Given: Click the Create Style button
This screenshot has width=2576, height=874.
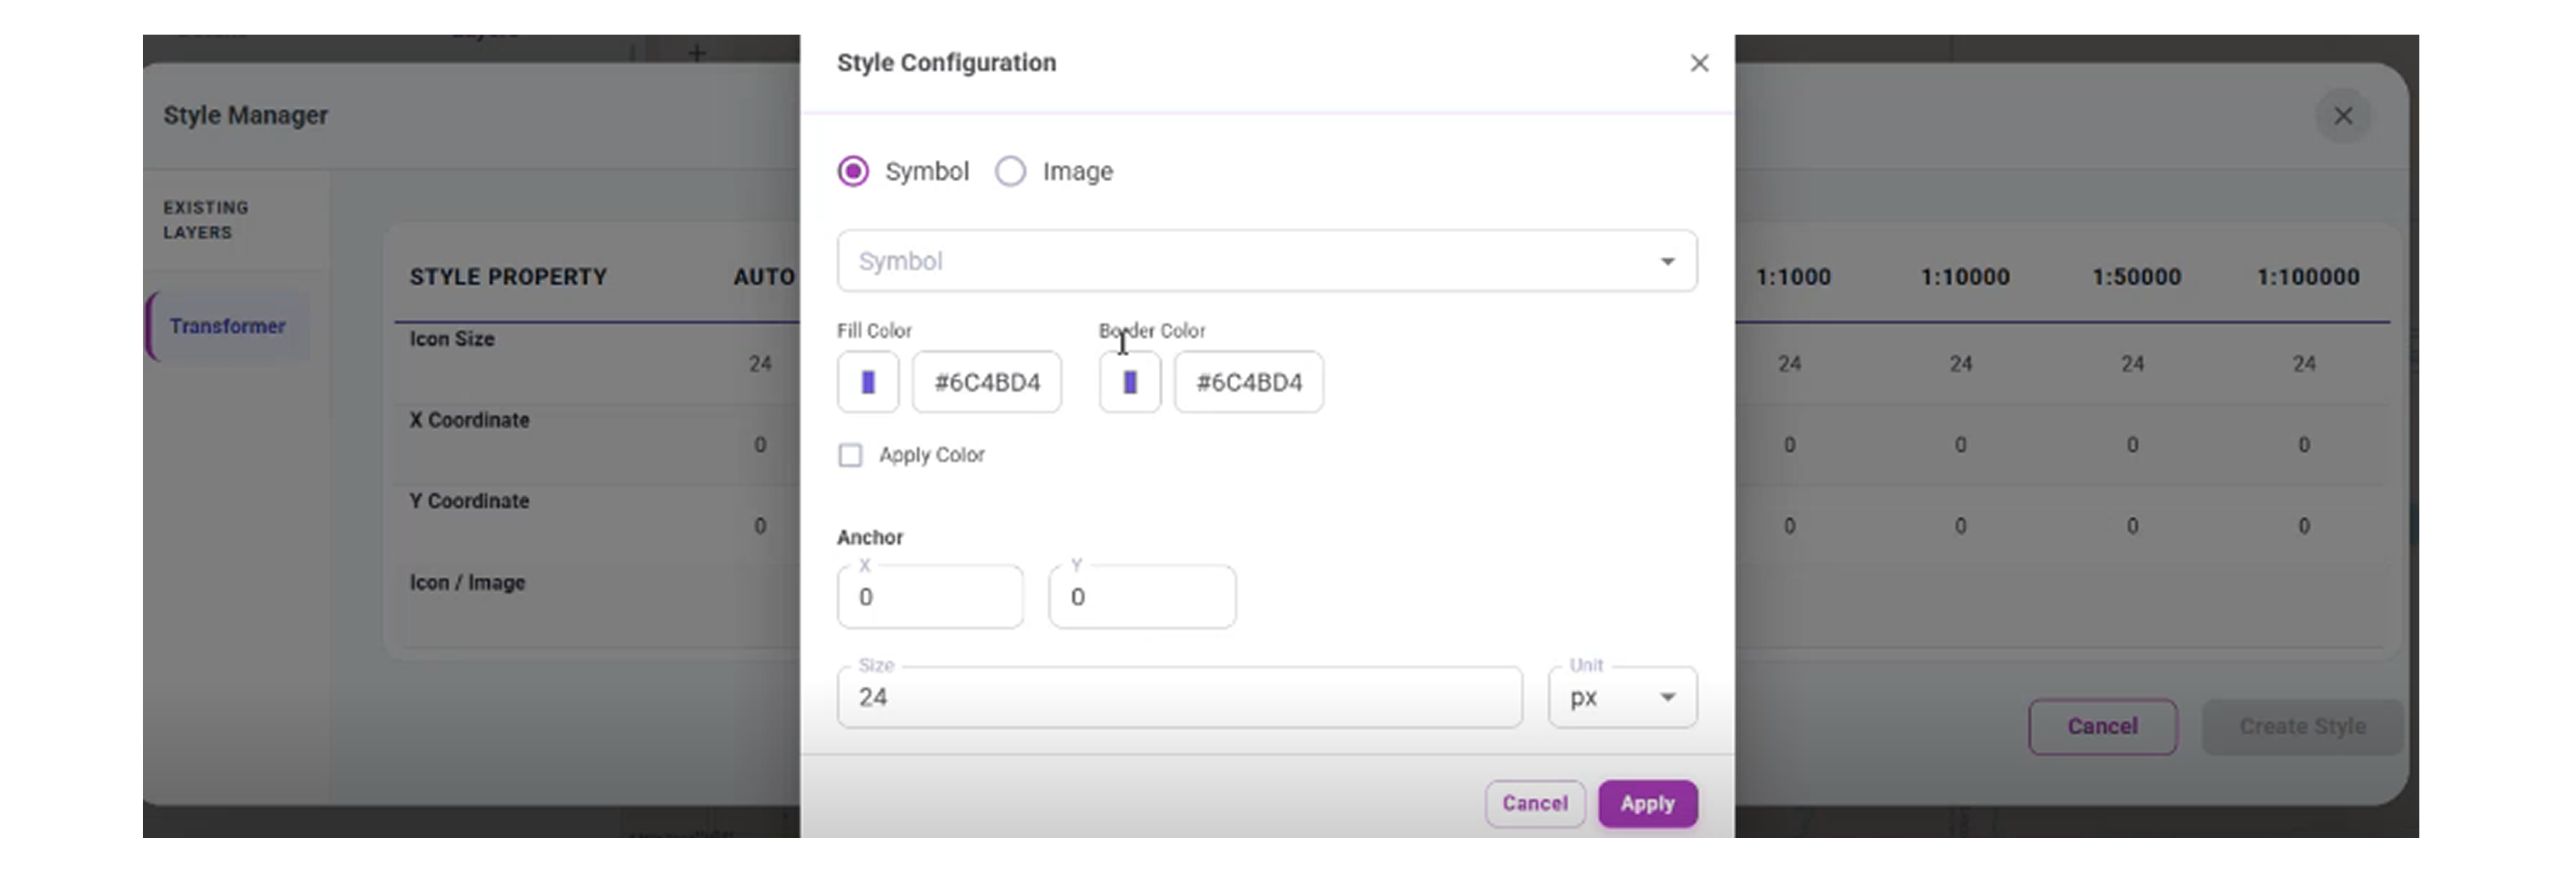Looking at the screenshot, I should coord(2301,726).
